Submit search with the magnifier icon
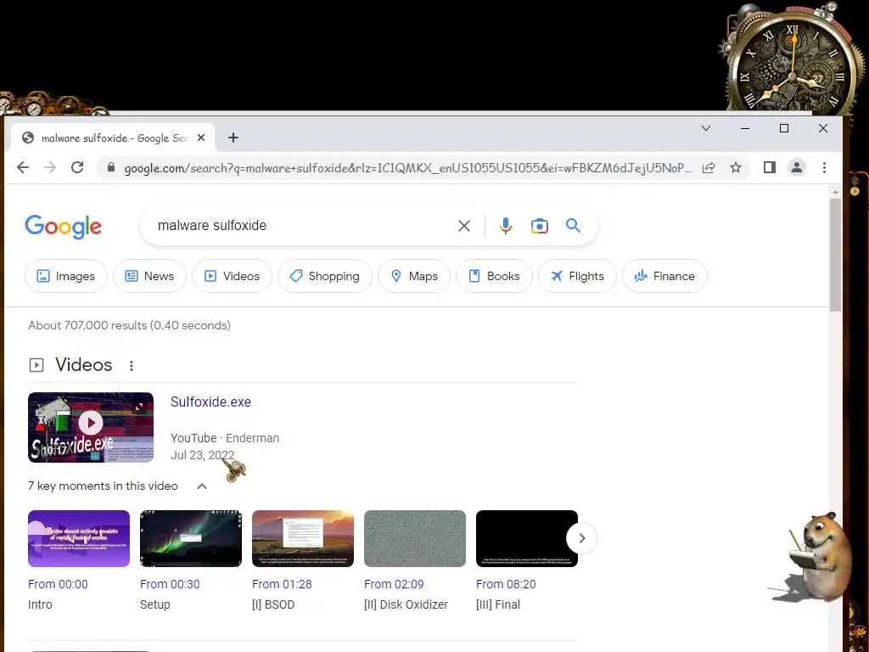 point(573,226)
